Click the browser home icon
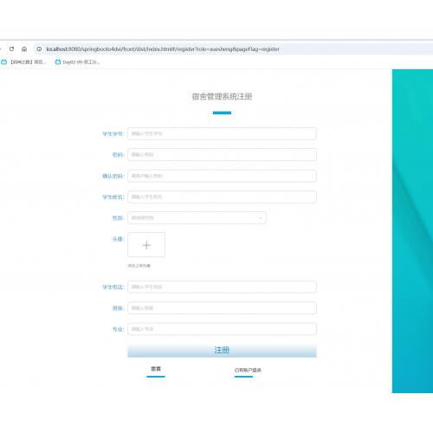This screenshot has height=433, width=433. point(24,48)
